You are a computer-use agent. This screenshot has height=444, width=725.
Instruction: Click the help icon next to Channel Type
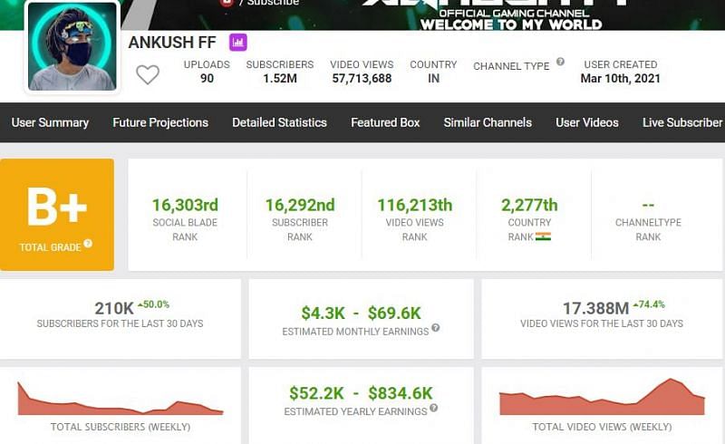pyautogui.click(x=560, y=62)
